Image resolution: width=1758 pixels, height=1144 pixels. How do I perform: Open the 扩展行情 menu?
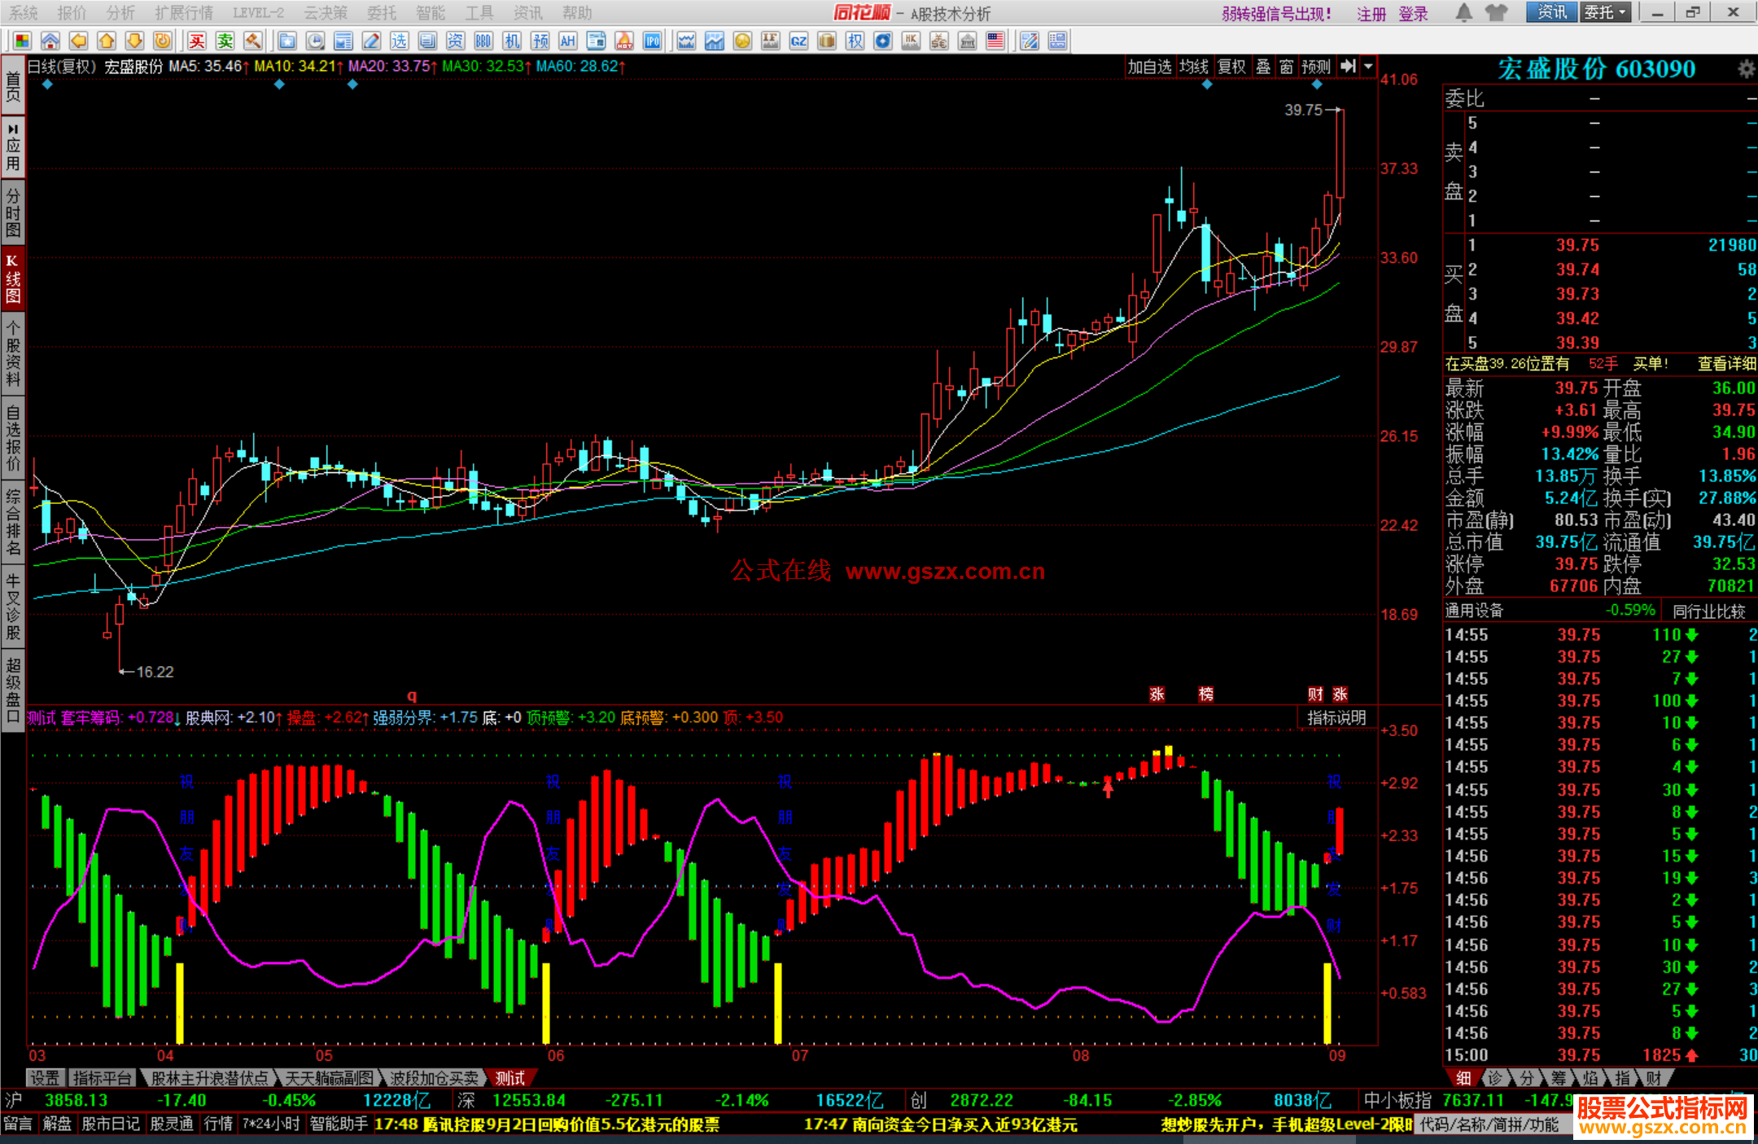[183, 12]
